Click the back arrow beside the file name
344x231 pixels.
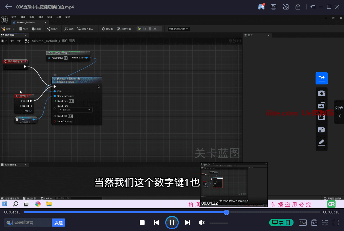[x=8, y=7]
